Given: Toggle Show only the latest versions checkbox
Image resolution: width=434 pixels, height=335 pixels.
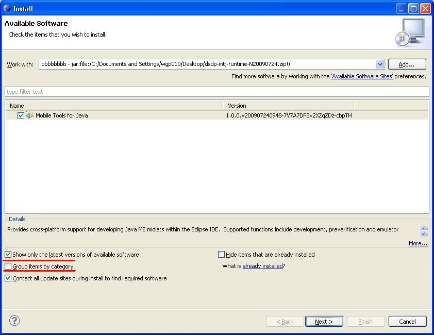Looking at the screenshot, I should [x=8, y=255].
